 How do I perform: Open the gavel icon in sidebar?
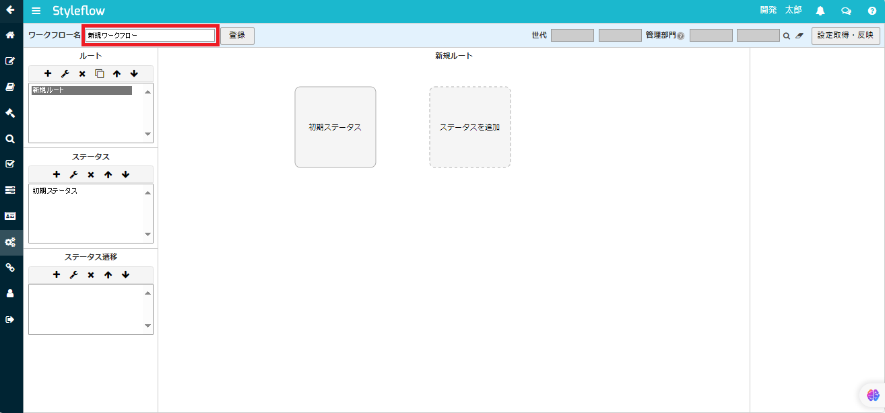[x=10, y=112]
